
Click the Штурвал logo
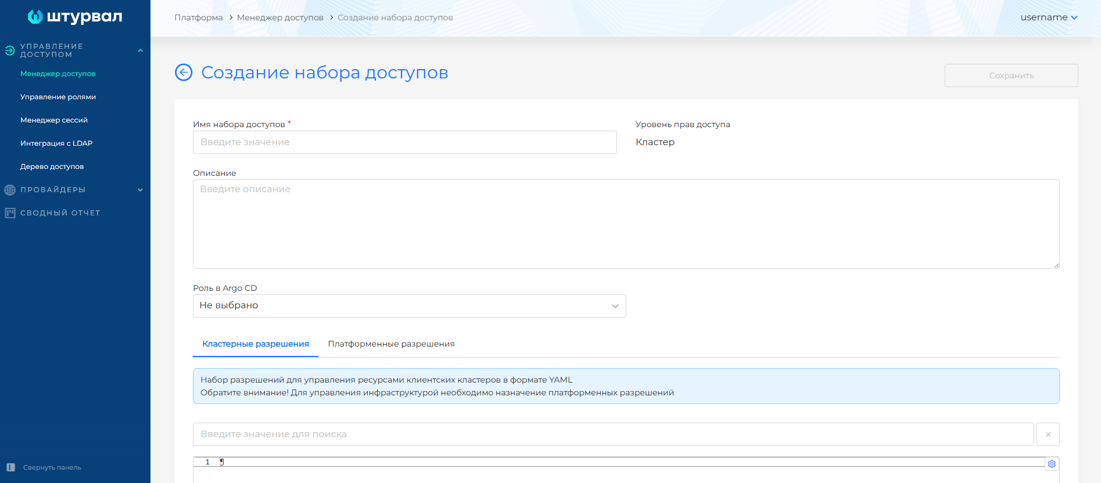[x=75, y=17]
